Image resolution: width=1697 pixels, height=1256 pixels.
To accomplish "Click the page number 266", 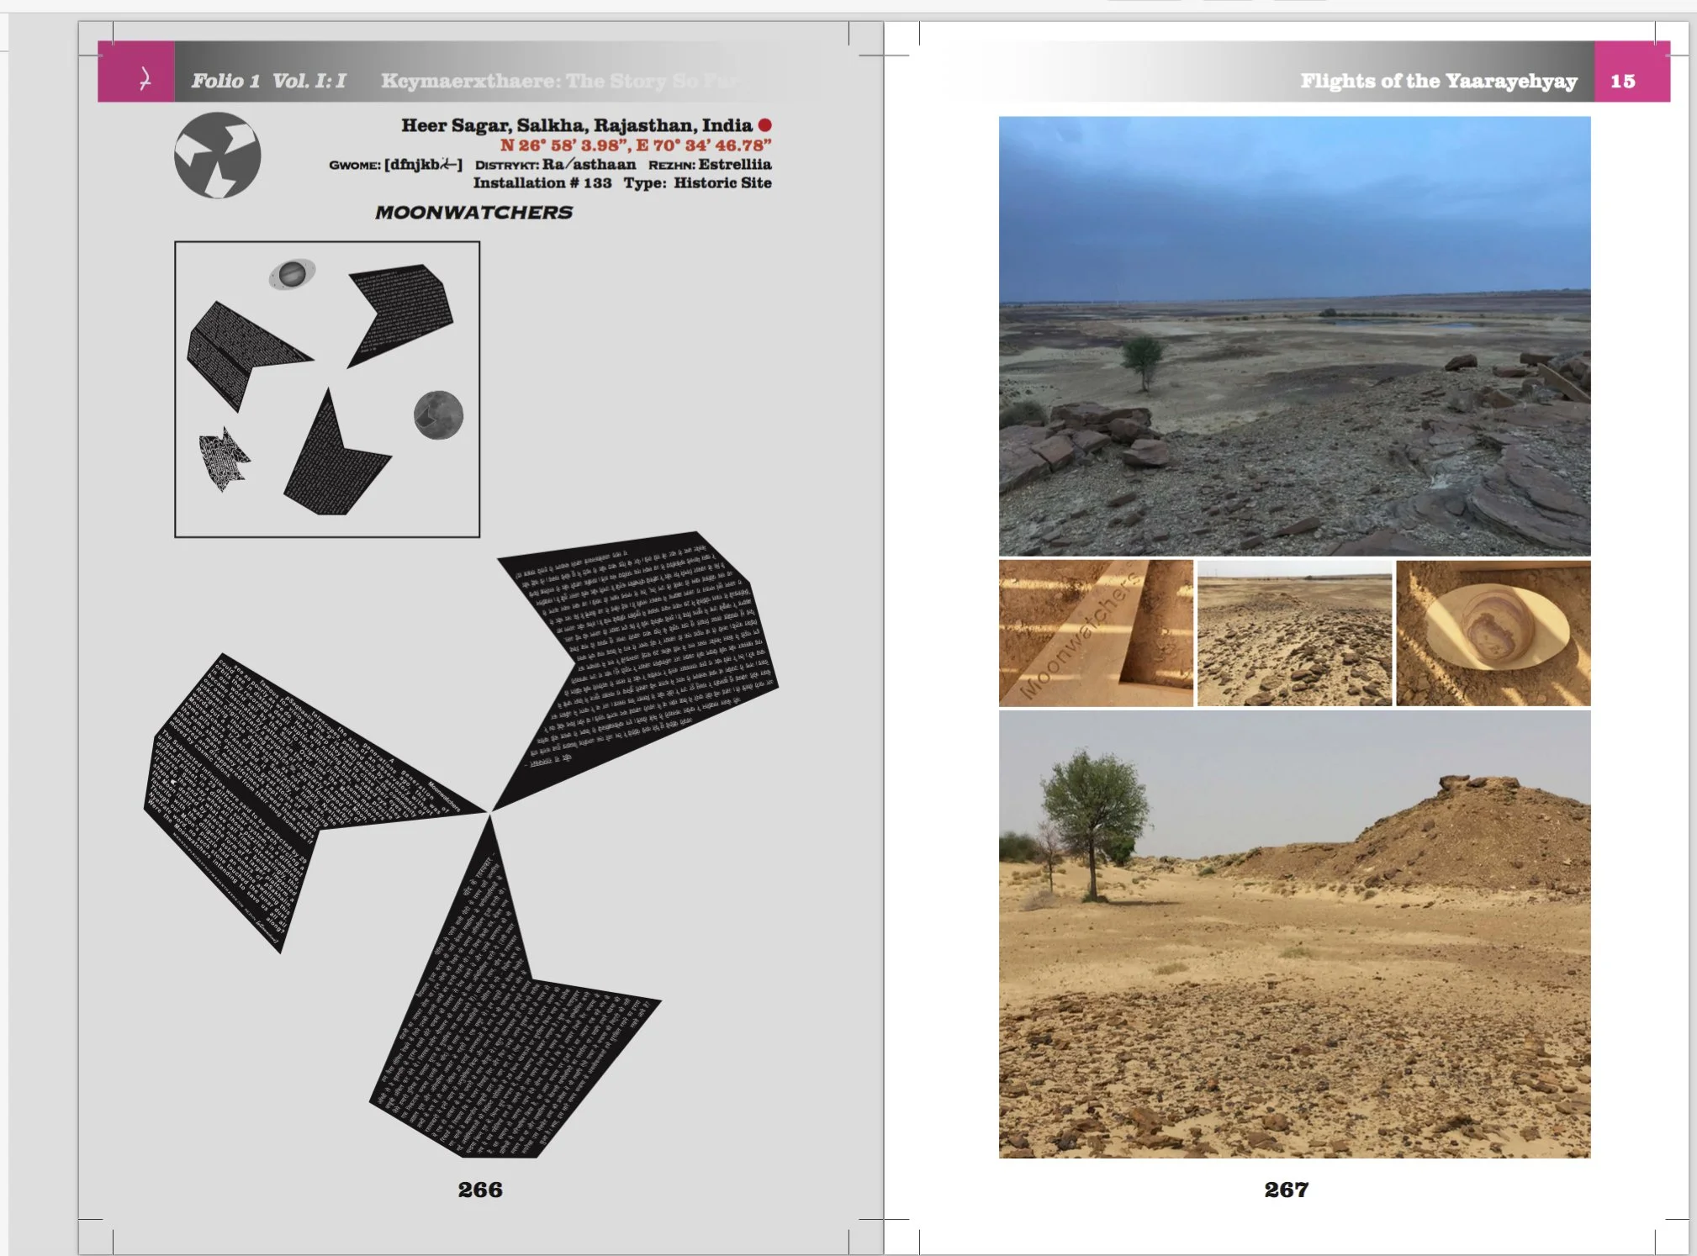I will 480,1190.
